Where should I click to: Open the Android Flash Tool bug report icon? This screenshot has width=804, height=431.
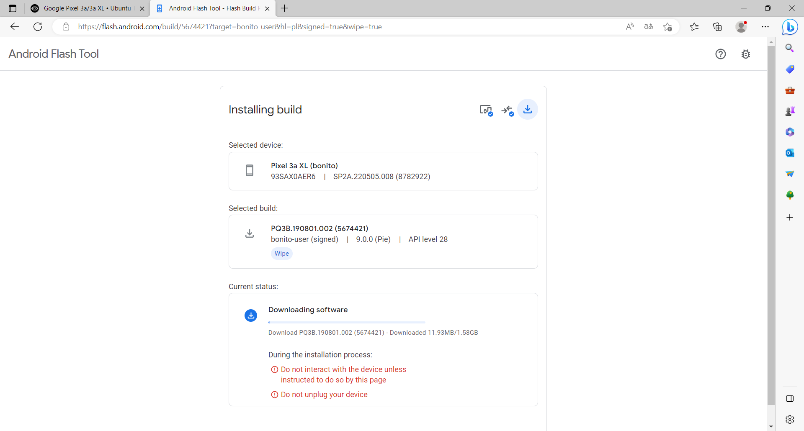[745, 54]
